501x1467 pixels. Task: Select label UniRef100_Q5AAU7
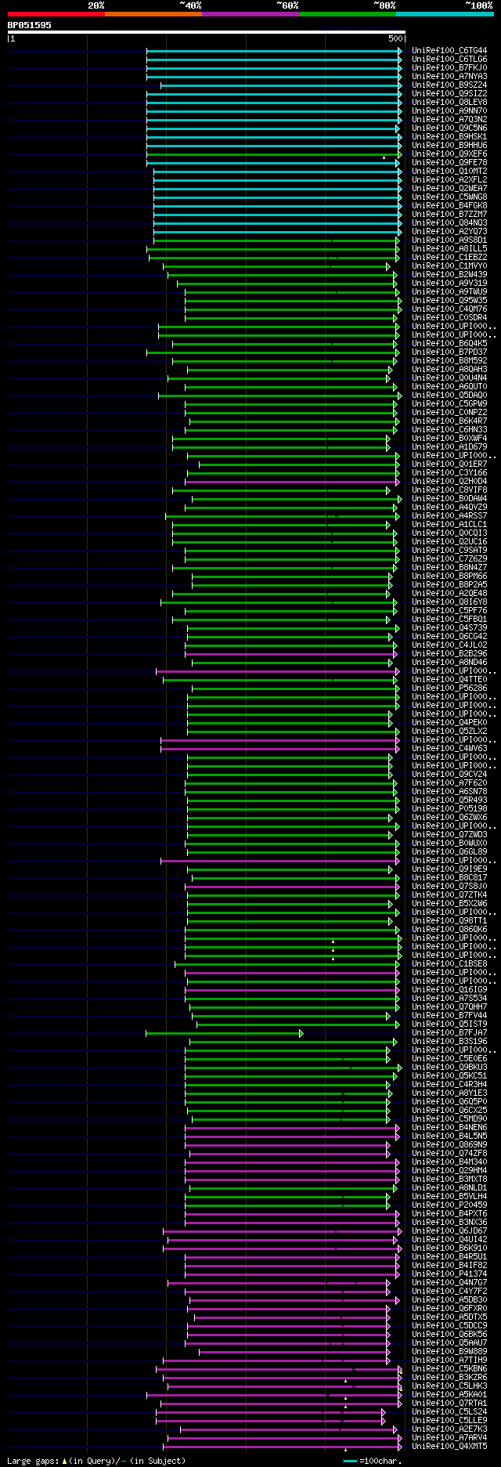449,1343
